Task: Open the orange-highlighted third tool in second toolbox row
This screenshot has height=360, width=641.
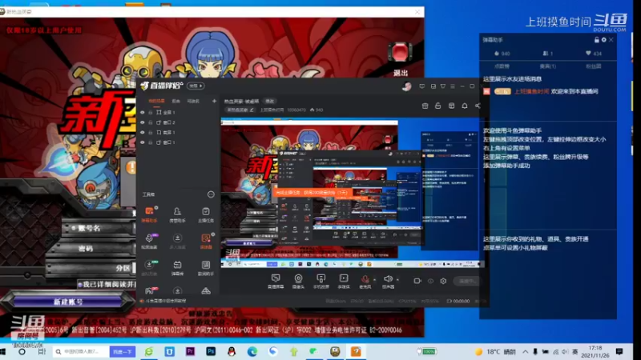Action: click(206, 241)
